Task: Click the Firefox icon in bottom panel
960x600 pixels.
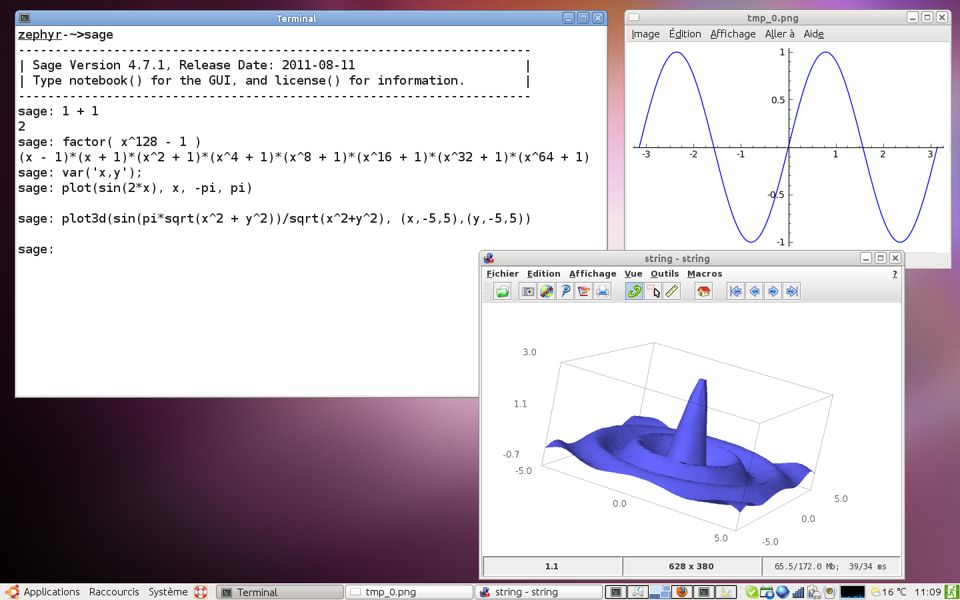Action: tap(681, 592)
